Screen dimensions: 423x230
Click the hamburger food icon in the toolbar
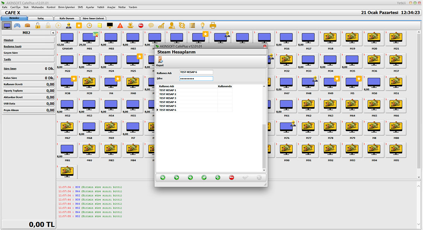(x=27, y=25)
